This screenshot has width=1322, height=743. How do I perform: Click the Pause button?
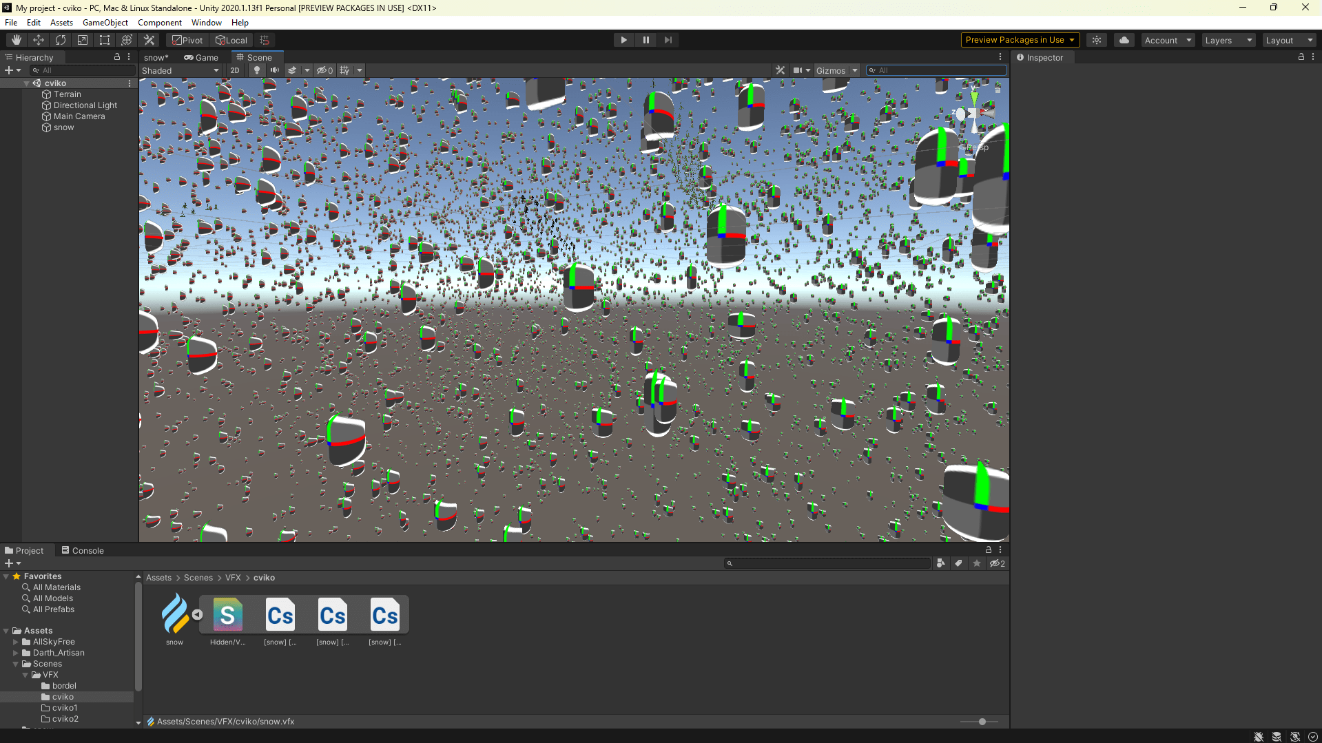pyautogui.click(x=645, y=40)
